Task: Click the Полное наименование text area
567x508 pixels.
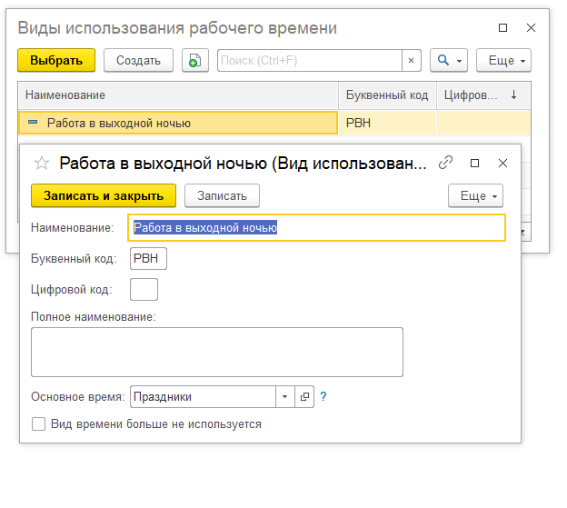Action: [216, 352]
